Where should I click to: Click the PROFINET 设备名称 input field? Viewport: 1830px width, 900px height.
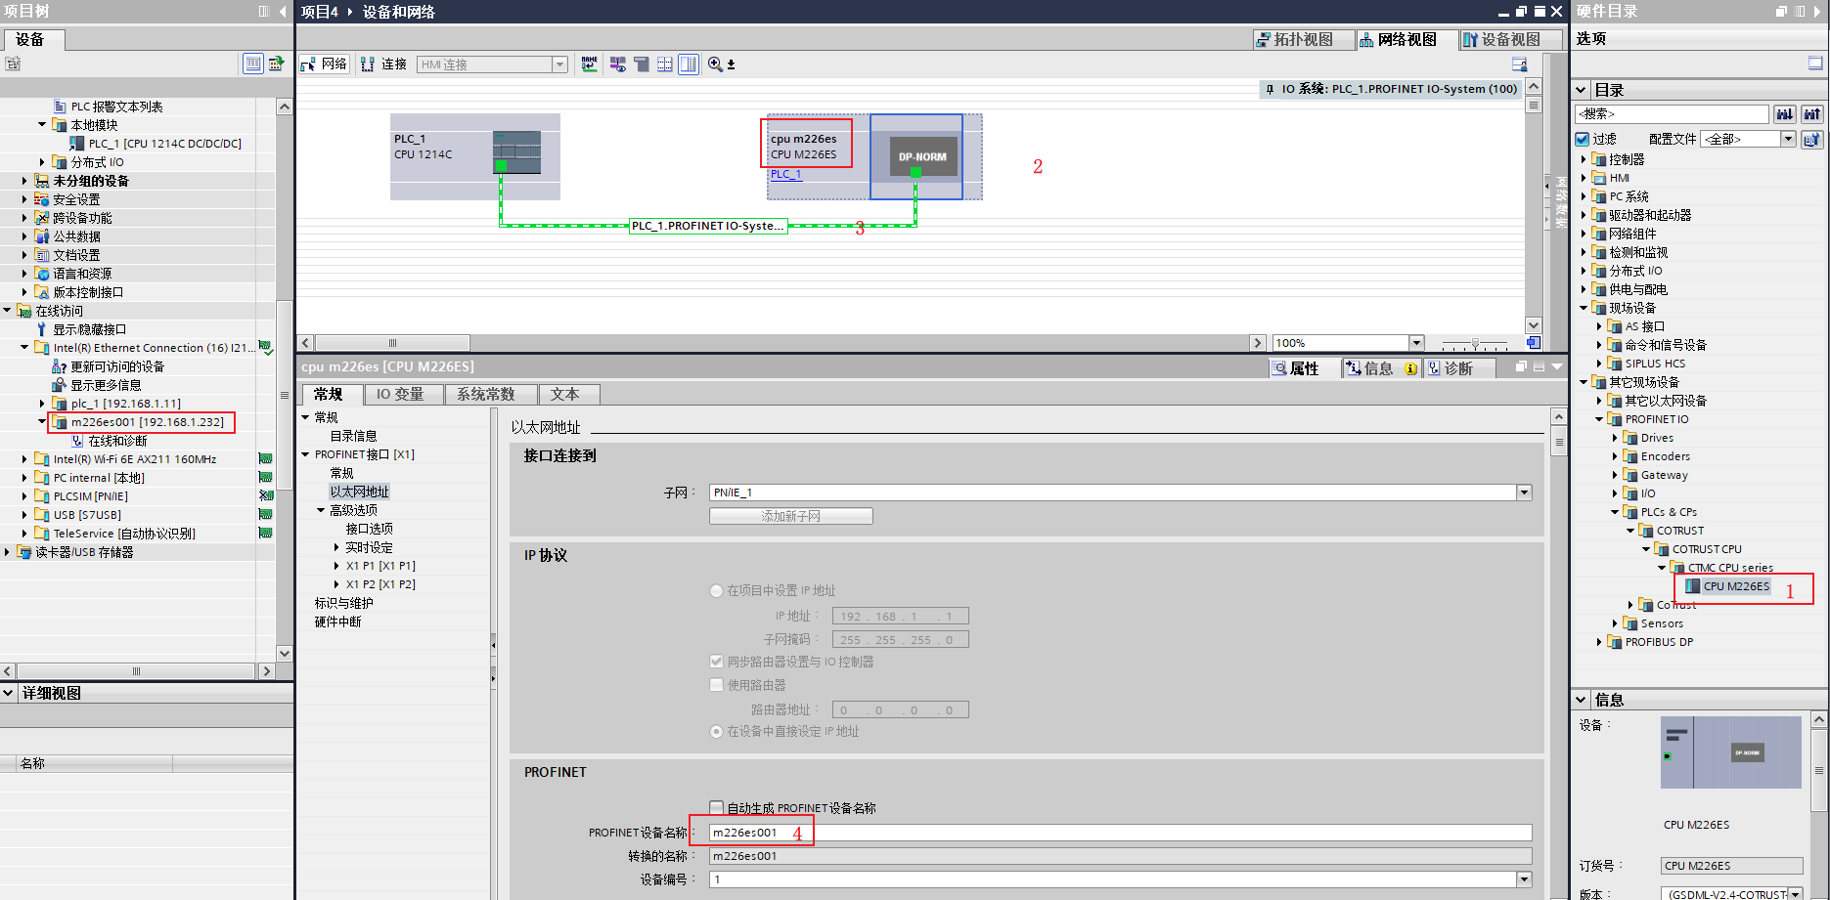pyautogui.click(x=1120, y=833)
